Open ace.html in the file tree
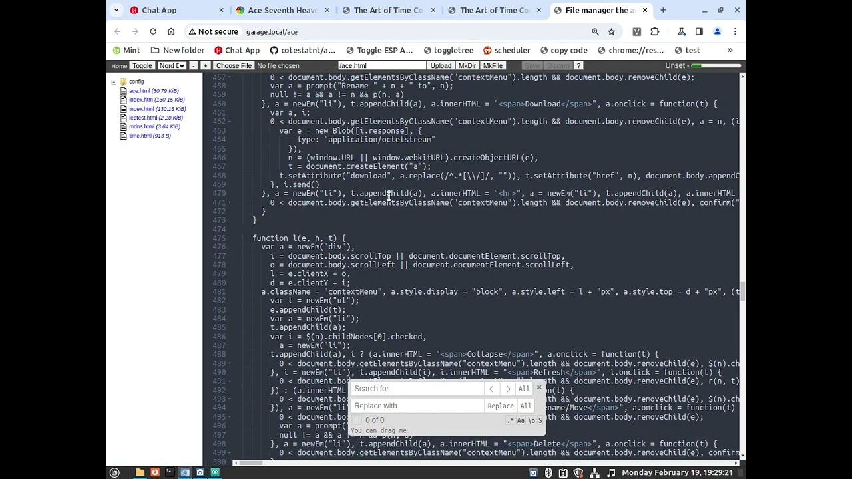The image size is (852, 479). tap(154, 91)
